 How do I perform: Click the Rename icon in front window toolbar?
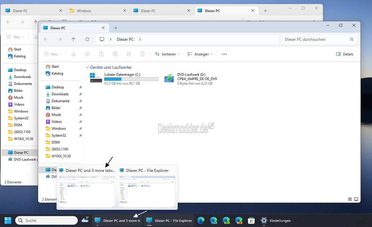pyautogui.click(x=115, y=54)
